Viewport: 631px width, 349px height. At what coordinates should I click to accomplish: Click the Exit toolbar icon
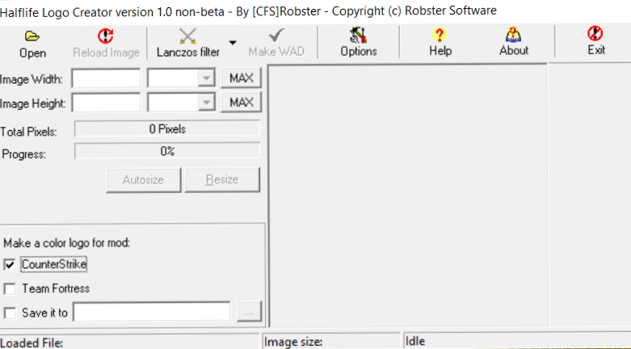point(595,34)
